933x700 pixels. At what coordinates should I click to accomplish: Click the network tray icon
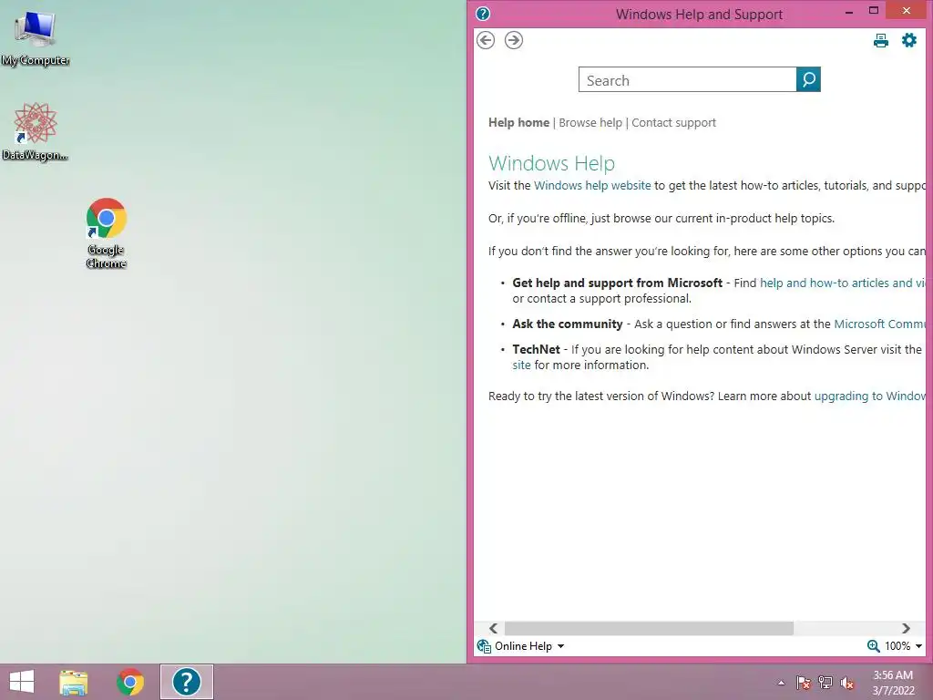(x=825, y=683)
